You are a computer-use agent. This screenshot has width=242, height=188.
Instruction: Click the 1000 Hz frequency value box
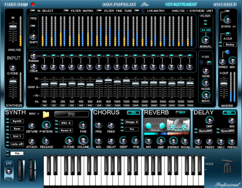(x=117, y=105)
